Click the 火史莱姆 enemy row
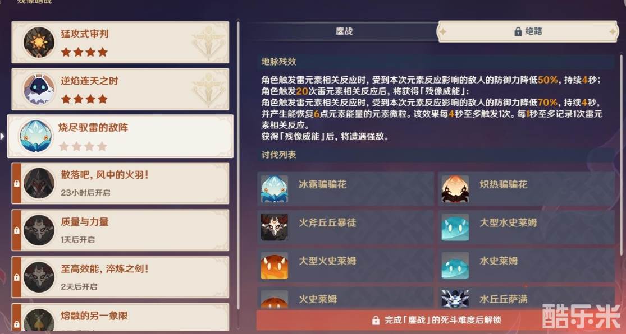This screenshot has width=626, height=334. [x=345, y=299]
